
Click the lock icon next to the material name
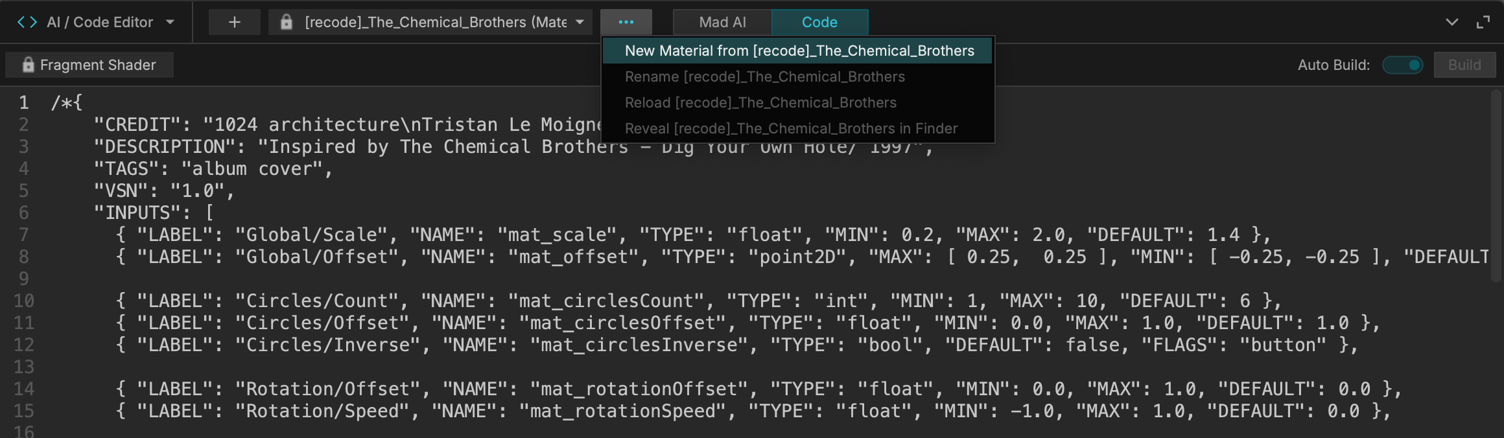286,22
